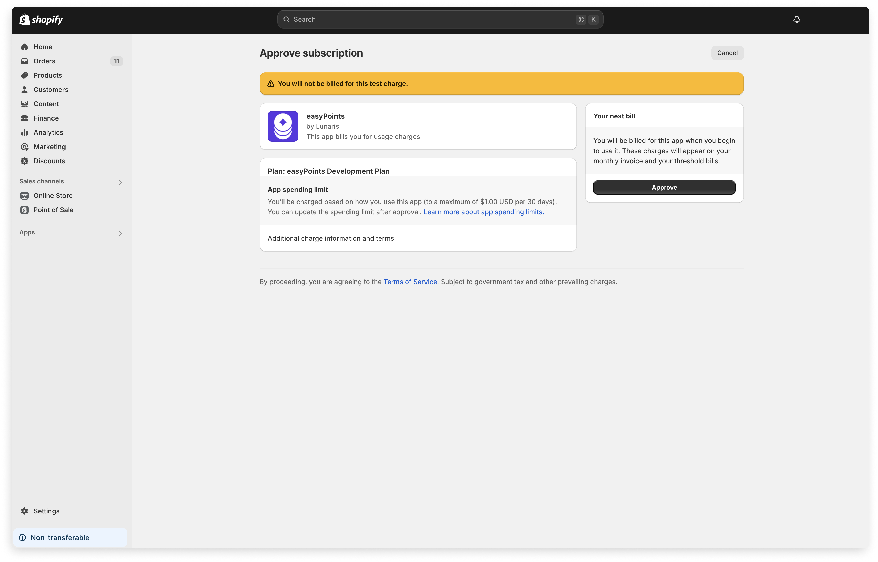Go to Customers in sidebar
This screenshot has height=562, width=878.
coord(51,89)
